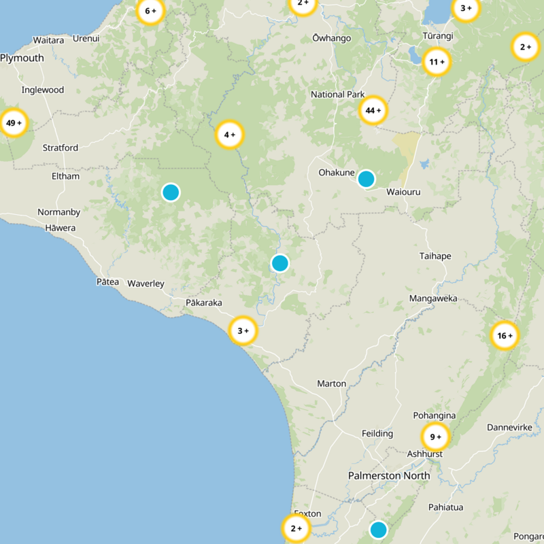Click the Pākaraka label
The height and width of the screenshot is (544, 544).
tap(204, 303)
